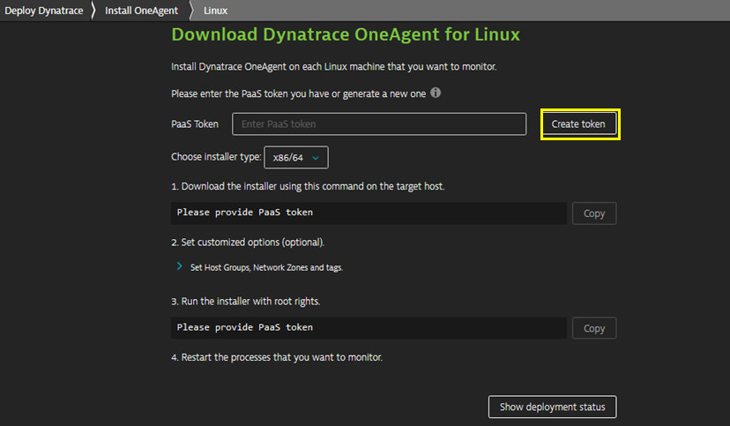
Task: Click the PaaS Token field label
Action: (x=195, y=124)
